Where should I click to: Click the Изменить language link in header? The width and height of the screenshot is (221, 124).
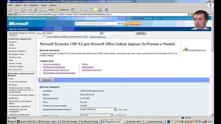click(x=156, y=18)
